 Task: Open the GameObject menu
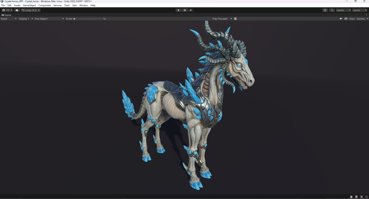coord(30,5)
